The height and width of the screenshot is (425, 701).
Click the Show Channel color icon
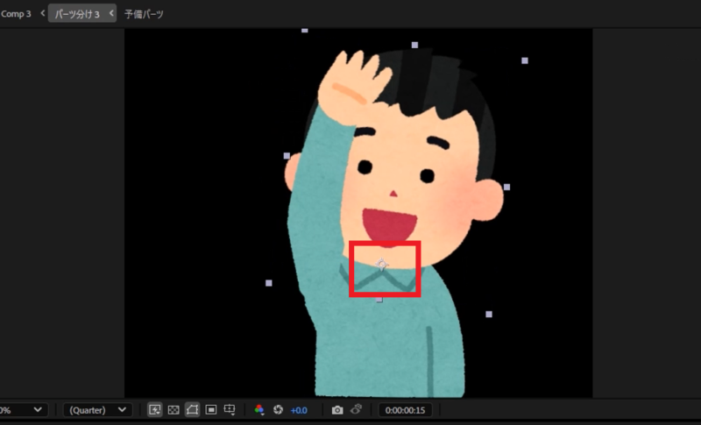coord(258,410)
